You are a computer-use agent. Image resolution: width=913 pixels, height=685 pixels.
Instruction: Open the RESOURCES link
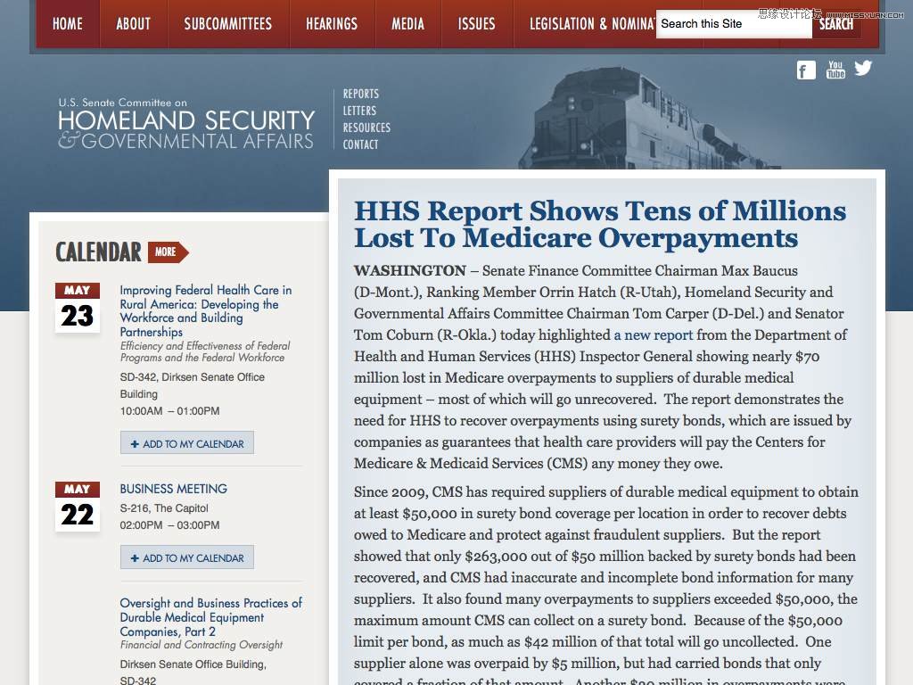[366, 128]
